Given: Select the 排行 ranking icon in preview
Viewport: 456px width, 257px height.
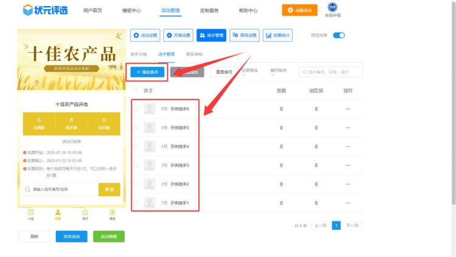Looking at the screenshot, I should tap(85, 214).
